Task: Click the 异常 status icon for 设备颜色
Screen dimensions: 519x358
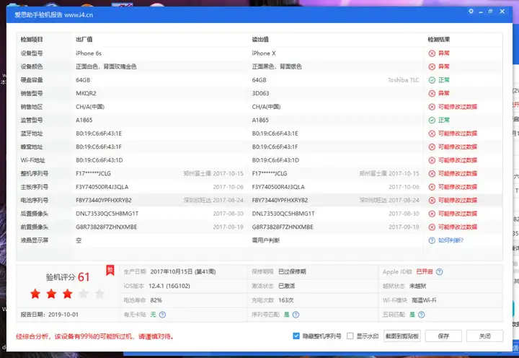Action: [432, 66]
